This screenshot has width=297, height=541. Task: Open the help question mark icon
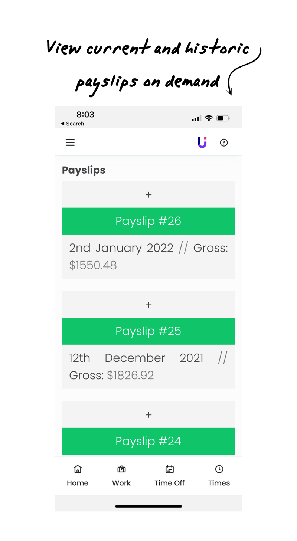[x=223, y=142]
